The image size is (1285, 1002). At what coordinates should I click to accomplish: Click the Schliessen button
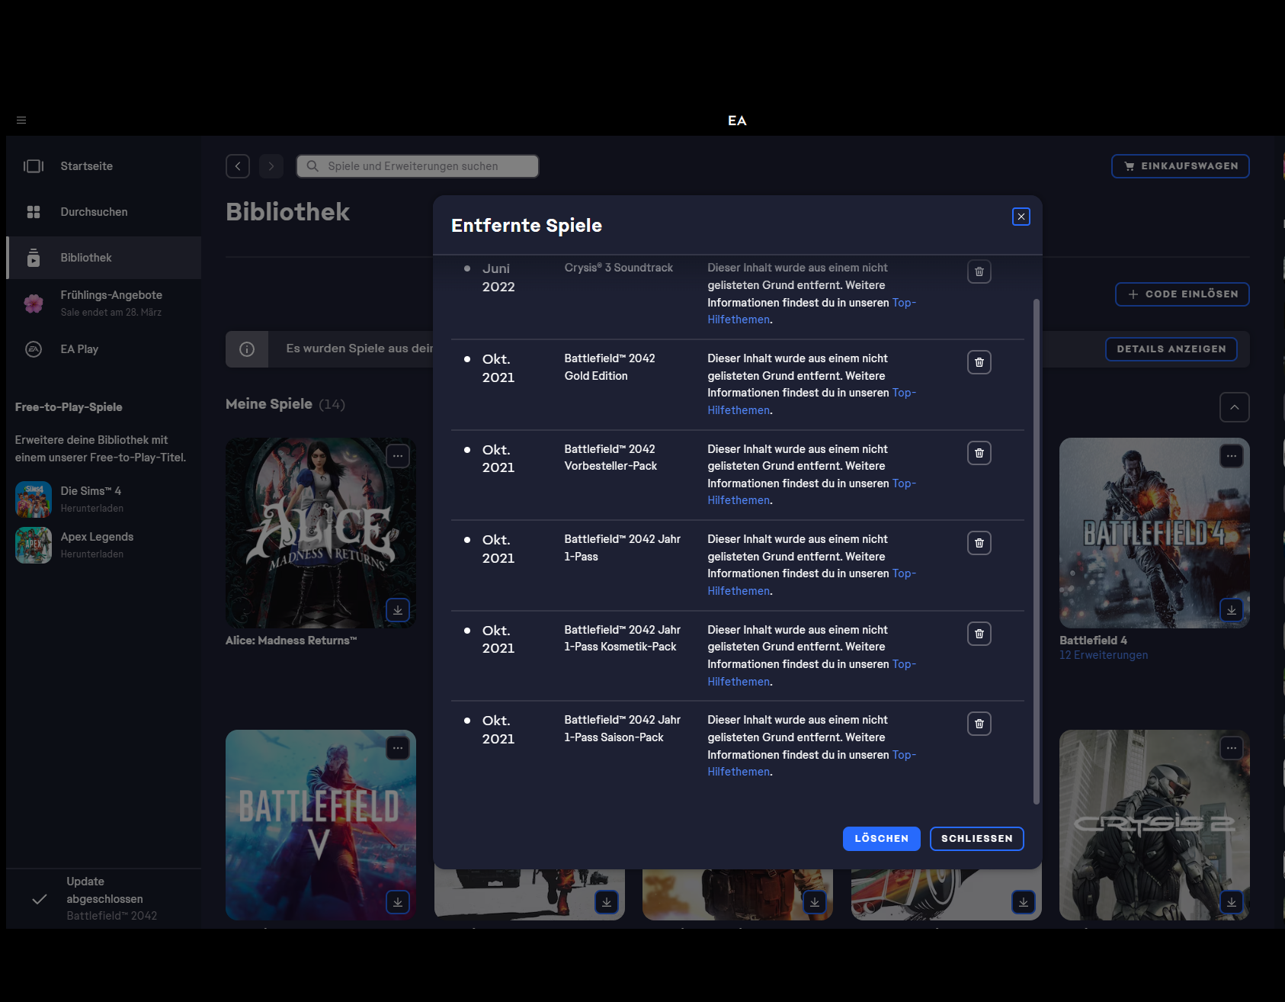[x=976, y=839]
